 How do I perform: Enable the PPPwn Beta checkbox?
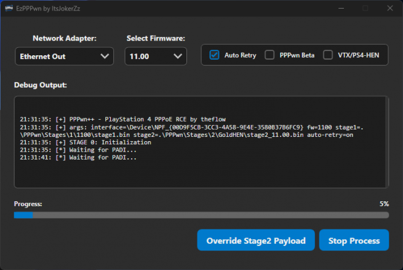(269, 55)
